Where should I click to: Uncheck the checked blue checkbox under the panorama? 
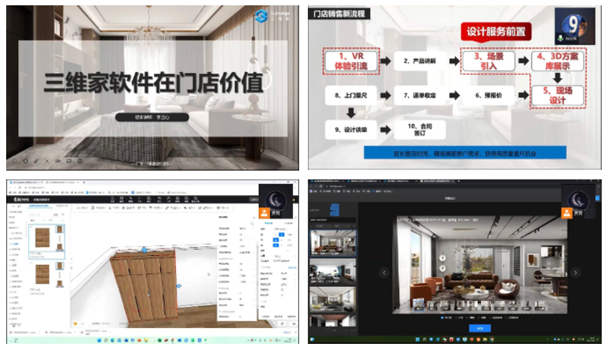442,317
